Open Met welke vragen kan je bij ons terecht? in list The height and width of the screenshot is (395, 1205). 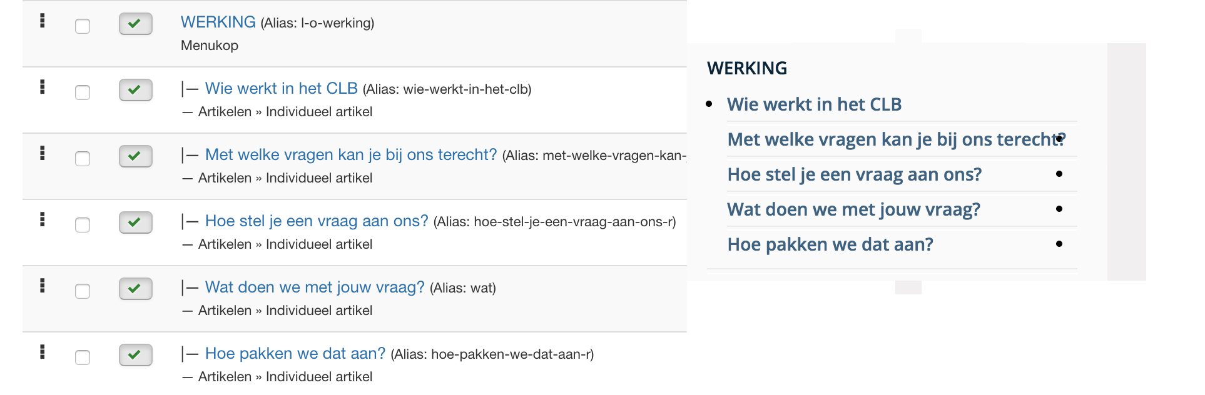point(351,154)
